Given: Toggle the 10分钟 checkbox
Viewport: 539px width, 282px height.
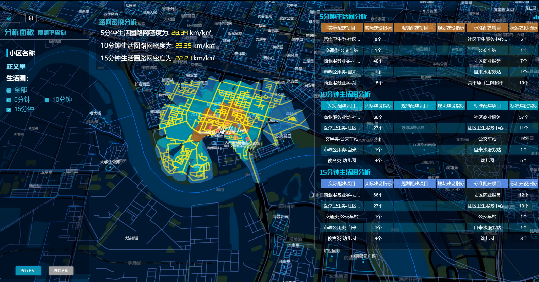Looking at the screenshot, I should (x=47, y=100).
